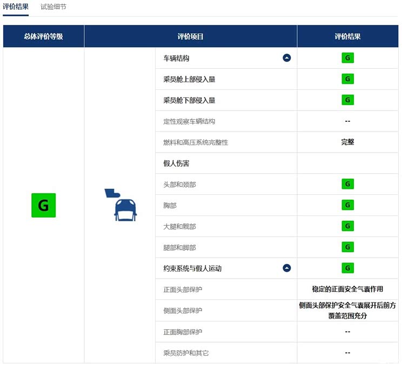The width and height of the screenshot is (402, 367).
Task: Click the G badge for 乘员舱上部侵入量
Action: (x=347, y=79)
